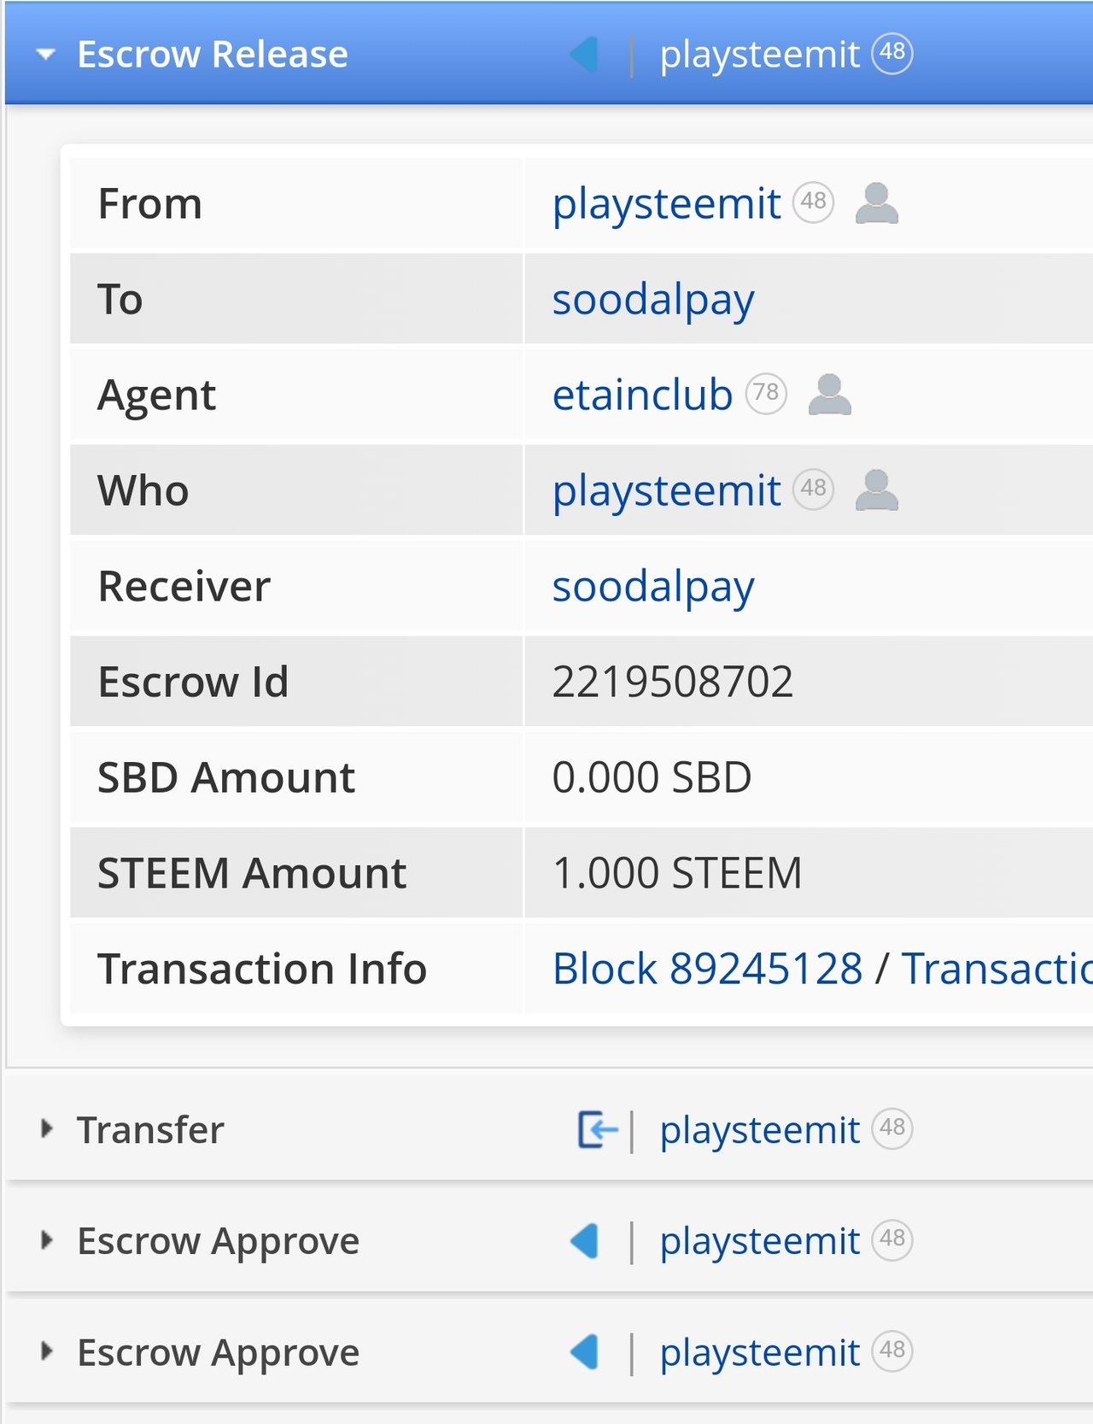Open the etainclub agent account link

click(642, 395)
